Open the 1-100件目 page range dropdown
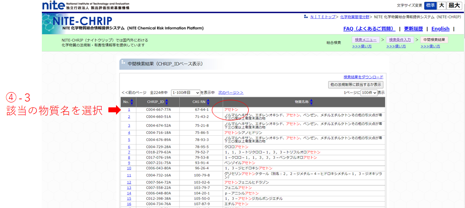The width and height of the screenshot is (465, 208). point(186,93)
